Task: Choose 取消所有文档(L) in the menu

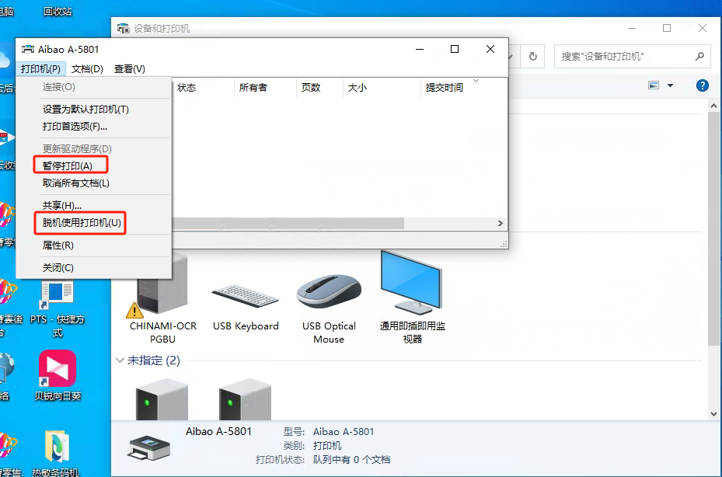Action: pos(76,183)
